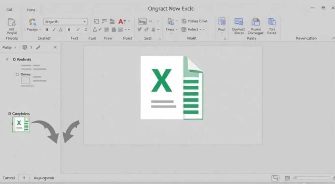Open the Facepe dropdown arrow
The width and height of the screenshot is (335, 184).
coord(40,30)
